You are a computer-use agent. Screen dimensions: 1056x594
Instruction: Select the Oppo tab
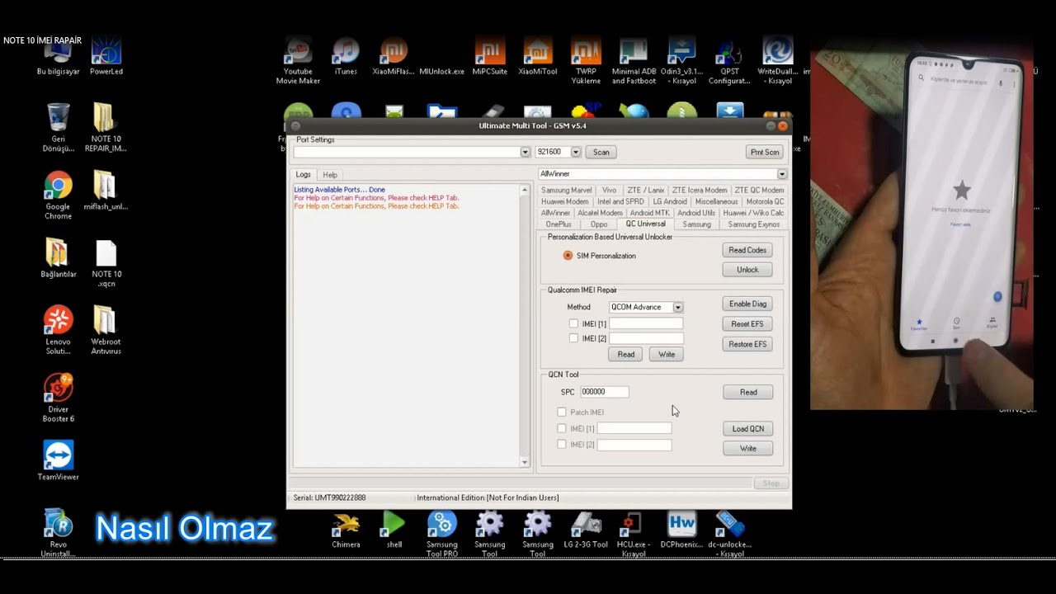[x=599, y=224]
